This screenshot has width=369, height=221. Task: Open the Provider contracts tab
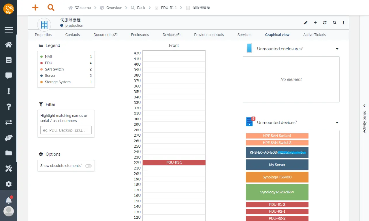pos(209,35)
